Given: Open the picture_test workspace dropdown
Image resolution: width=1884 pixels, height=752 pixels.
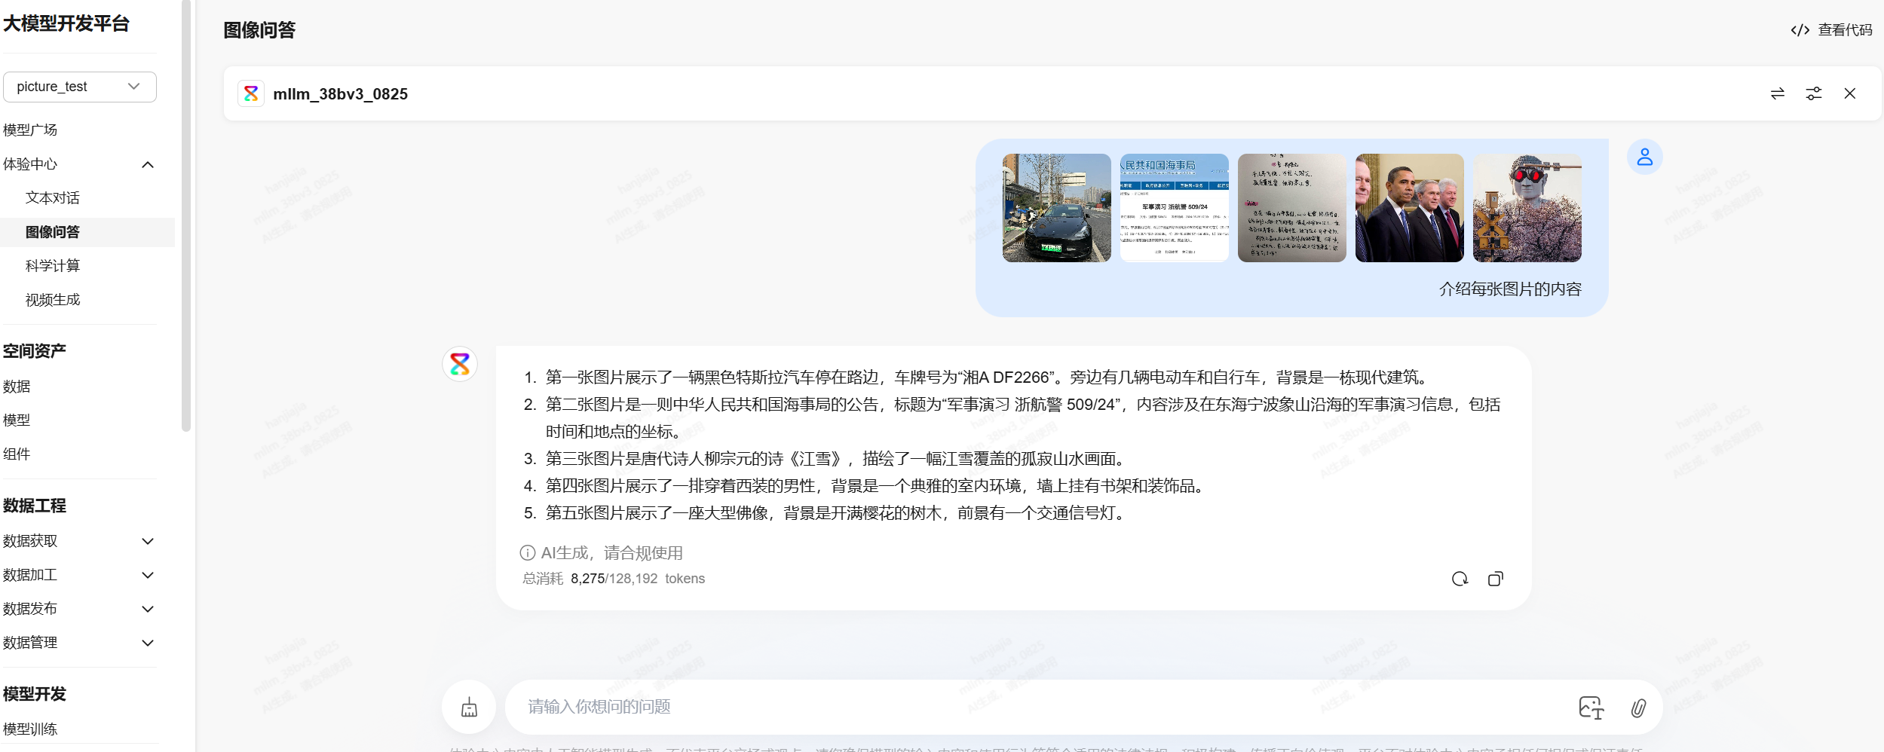Looking at the screenshot, I should tap(80, 87).
